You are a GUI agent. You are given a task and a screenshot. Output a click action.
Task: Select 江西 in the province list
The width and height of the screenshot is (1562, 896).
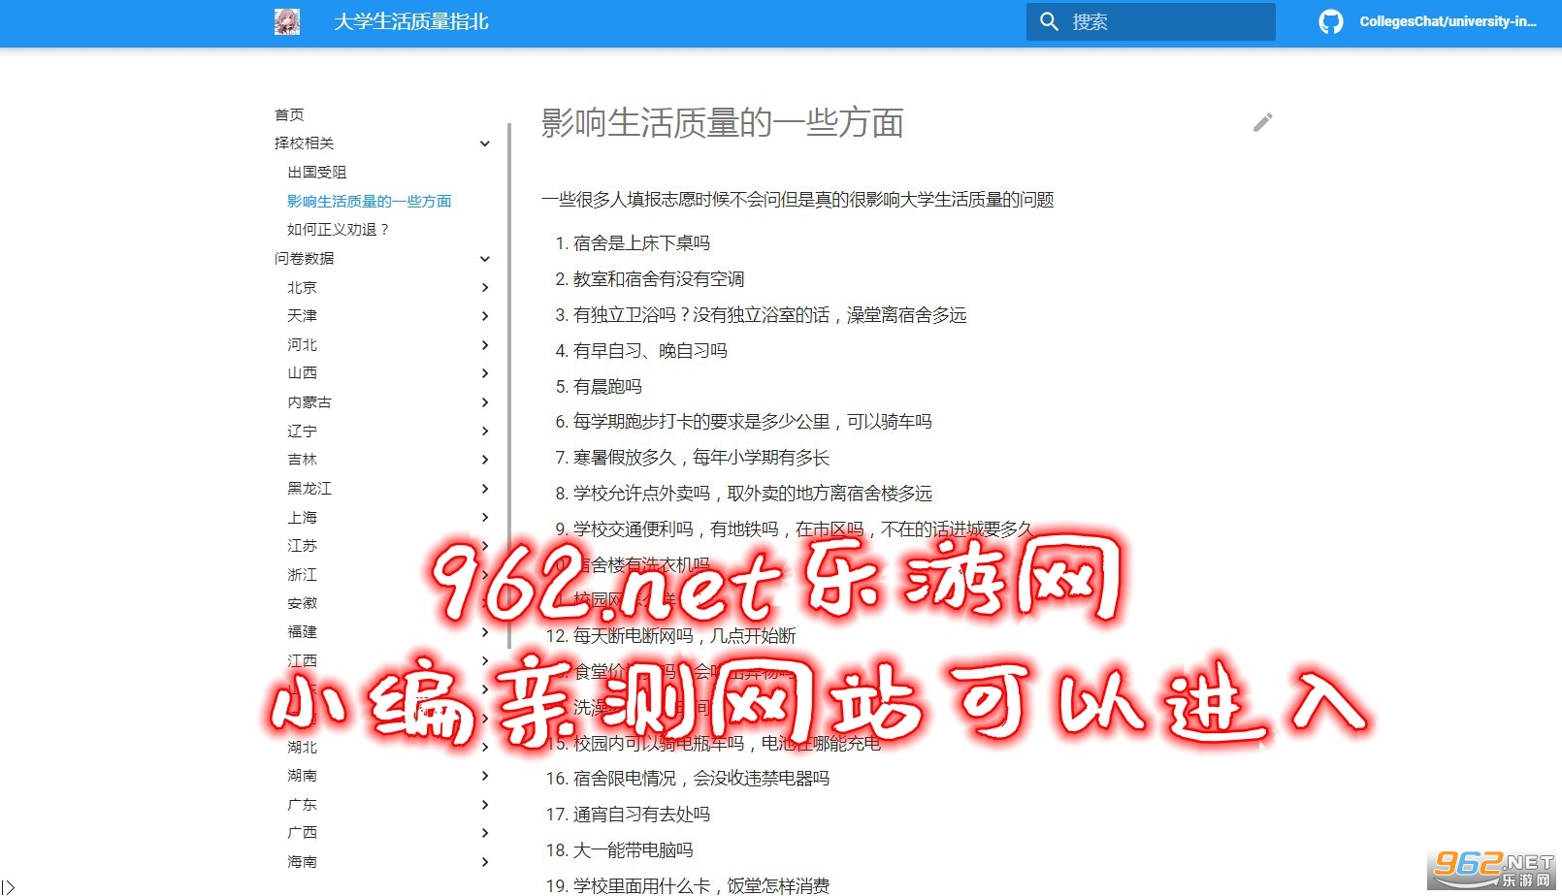302,660
